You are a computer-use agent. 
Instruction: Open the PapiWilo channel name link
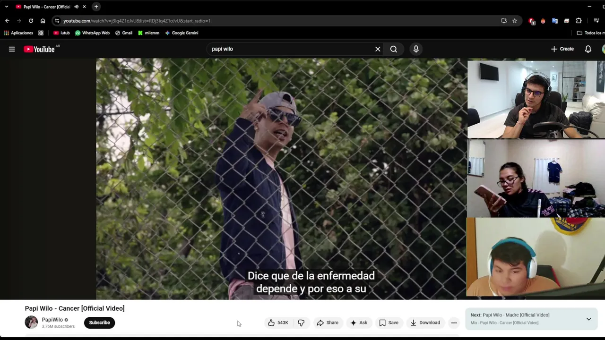(52, 320)
